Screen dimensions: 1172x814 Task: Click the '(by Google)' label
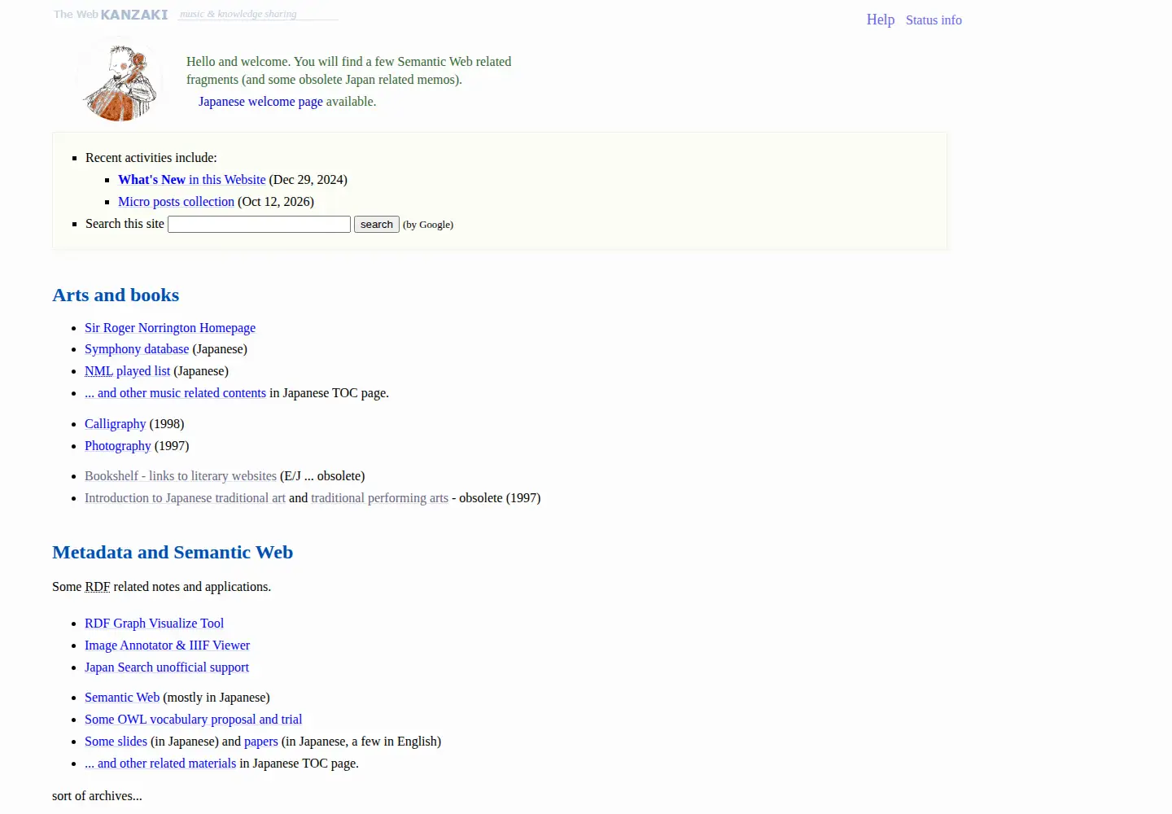click(x=428, y=225)
